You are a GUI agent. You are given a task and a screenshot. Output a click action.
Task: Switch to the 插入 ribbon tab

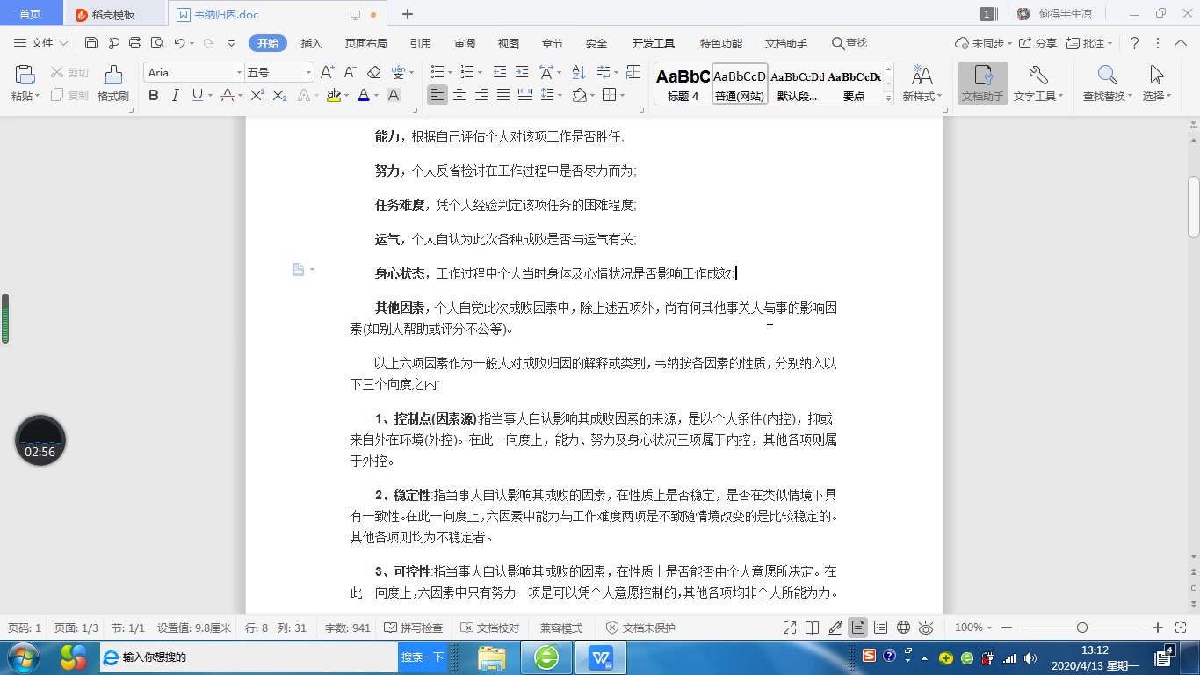point(312,43)
